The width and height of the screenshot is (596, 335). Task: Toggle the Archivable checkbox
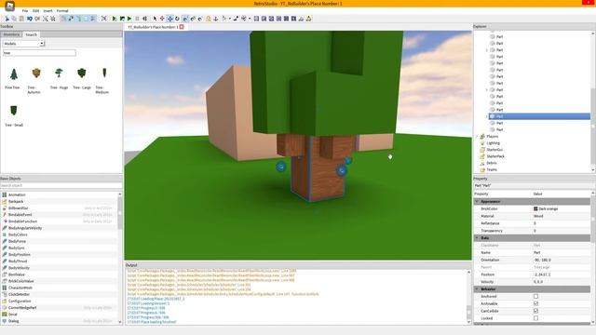coord(536,303)
